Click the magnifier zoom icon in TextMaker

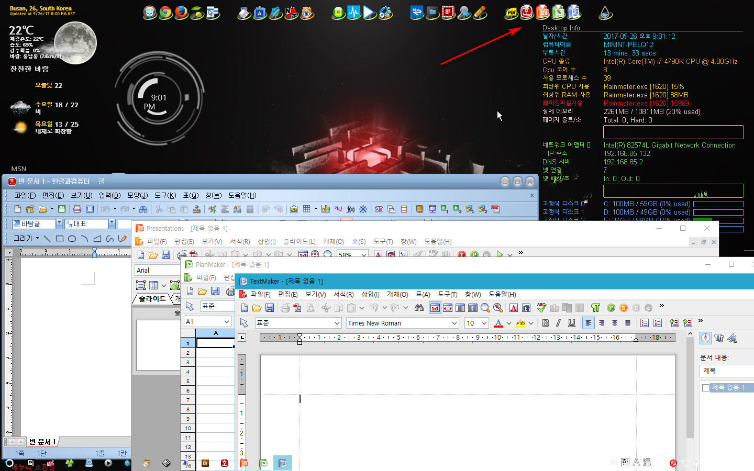485,308
